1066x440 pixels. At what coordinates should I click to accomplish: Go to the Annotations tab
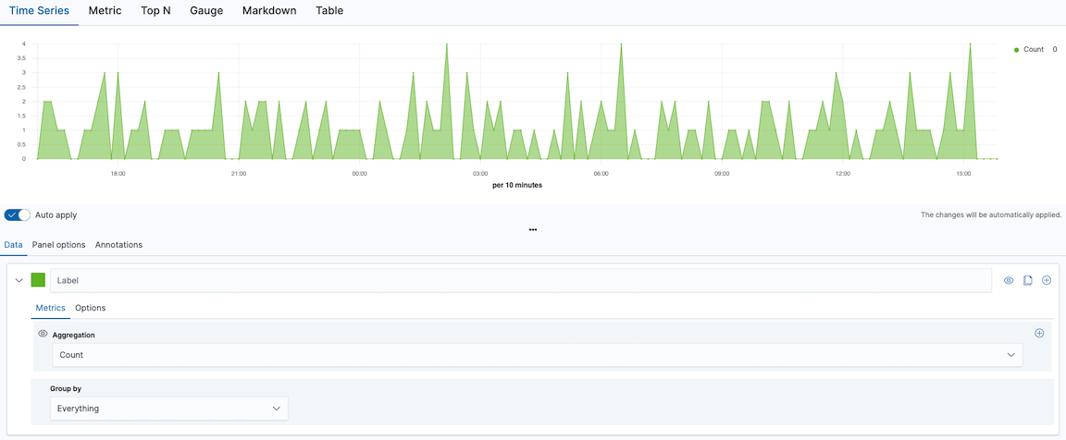click(x=118, y=245)
